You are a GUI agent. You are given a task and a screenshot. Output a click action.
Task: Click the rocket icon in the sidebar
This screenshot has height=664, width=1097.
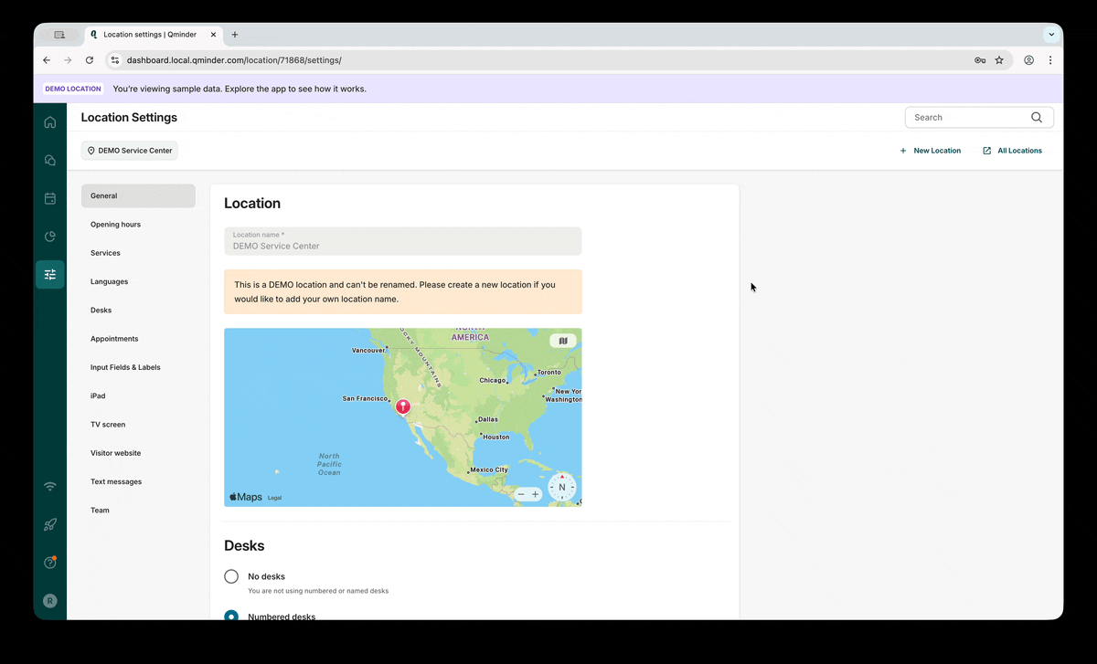pos(50,525)
